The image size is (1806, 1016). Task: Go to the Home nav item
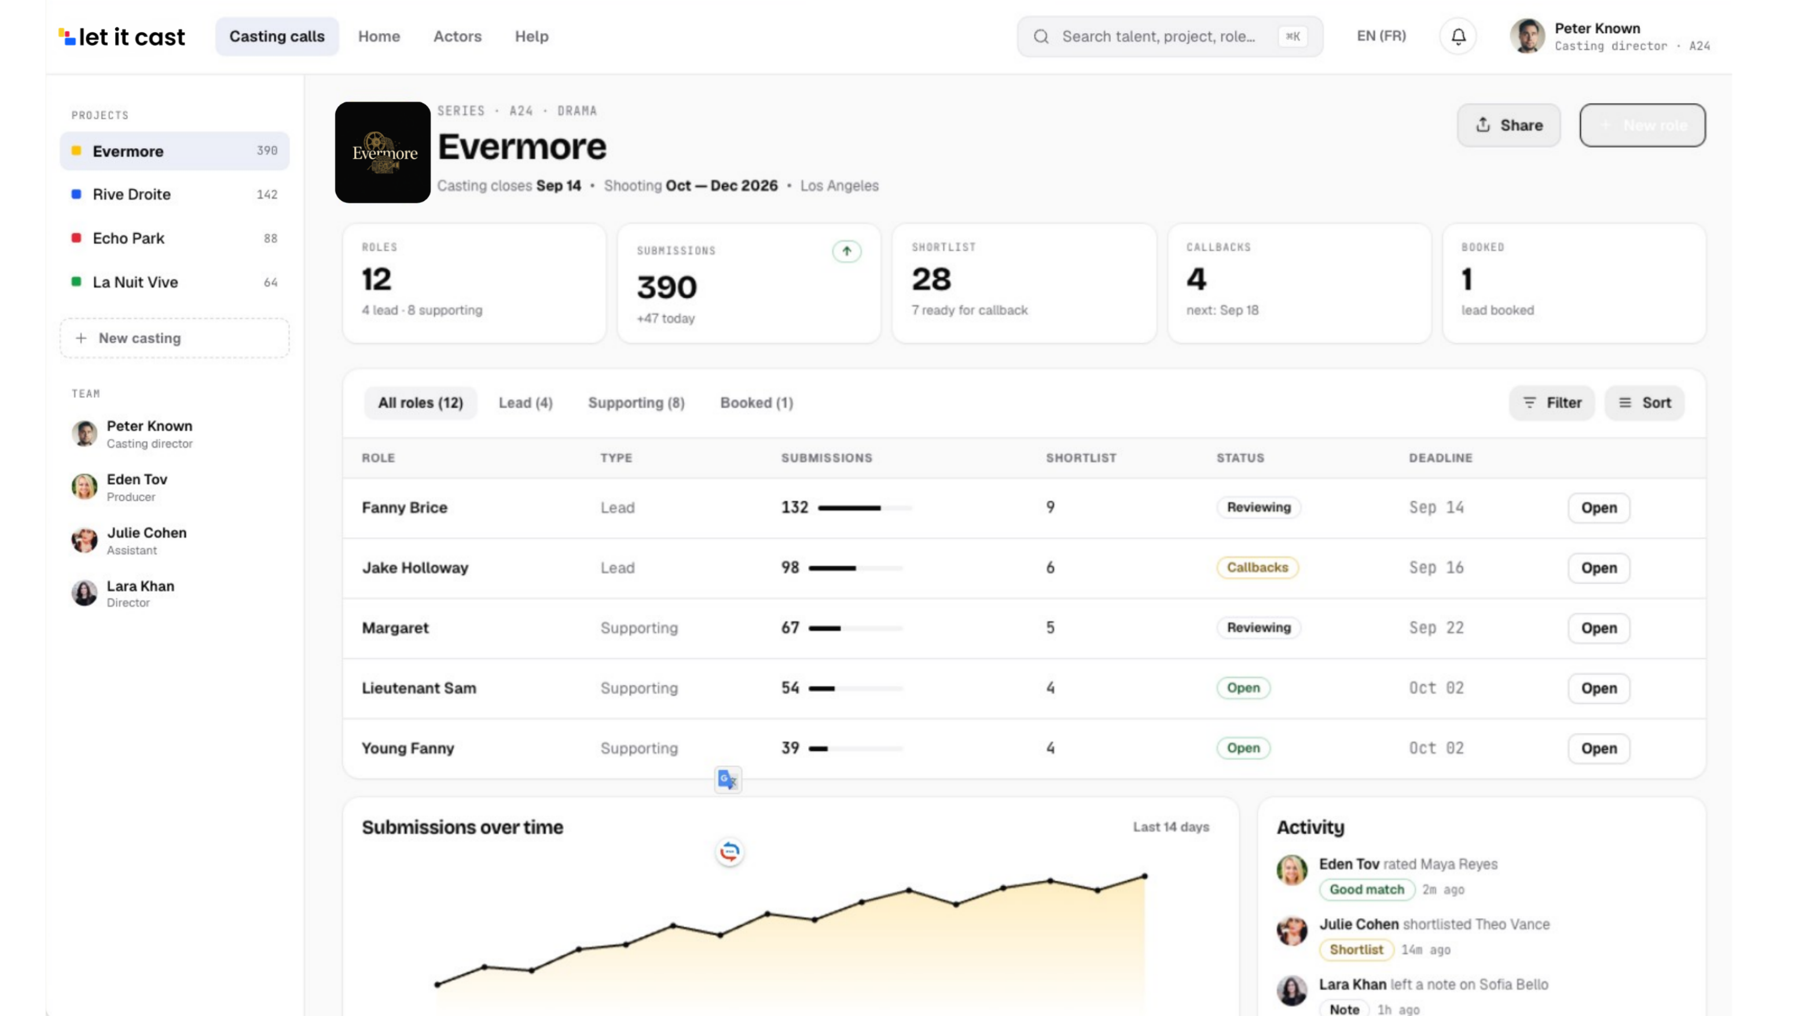[x=379, y=36]
